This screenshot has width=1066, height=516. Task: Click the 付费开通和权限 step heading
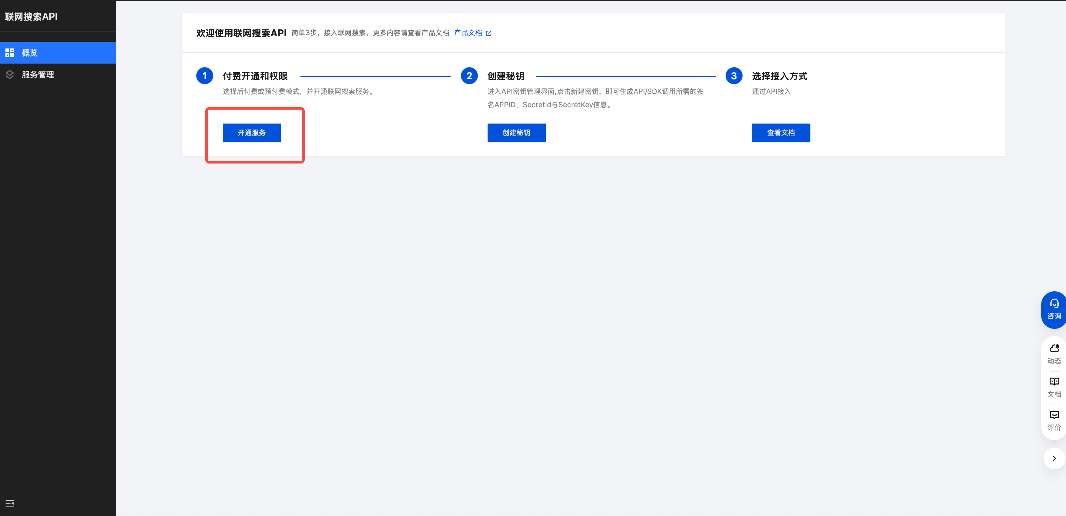(x=255, y=76)
